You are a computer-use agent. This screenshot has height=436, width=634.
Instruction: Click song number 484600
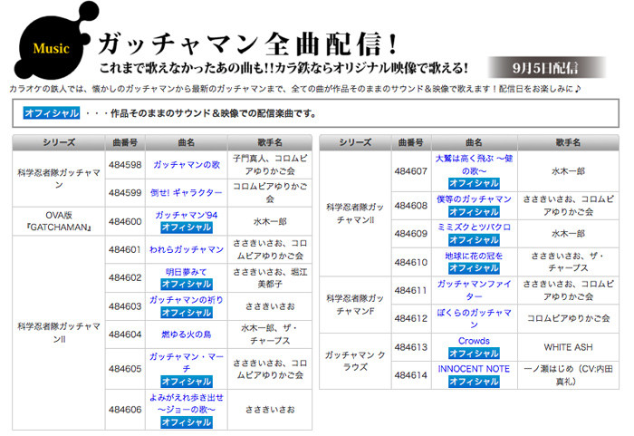point(125,221)
